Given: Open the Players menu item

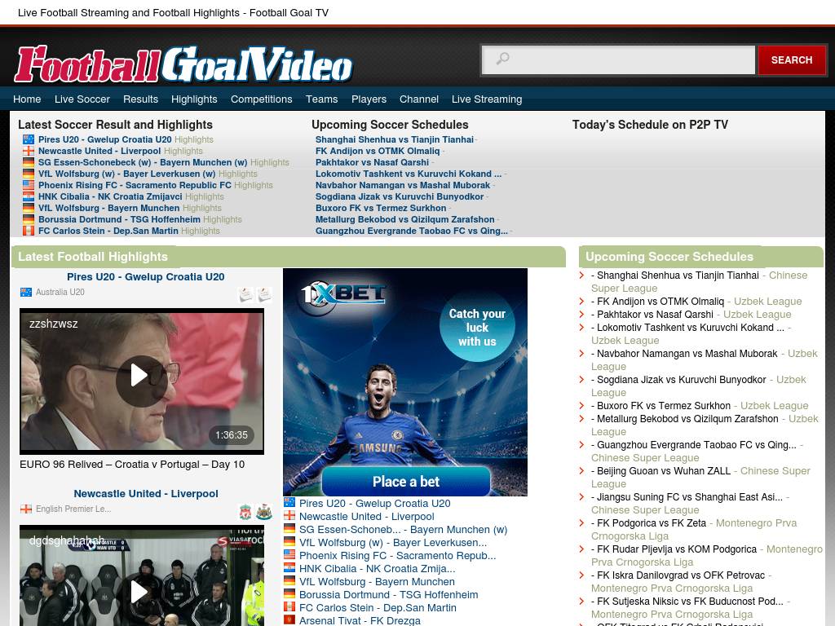Looking at the screenshot, I should pos(369,99).
